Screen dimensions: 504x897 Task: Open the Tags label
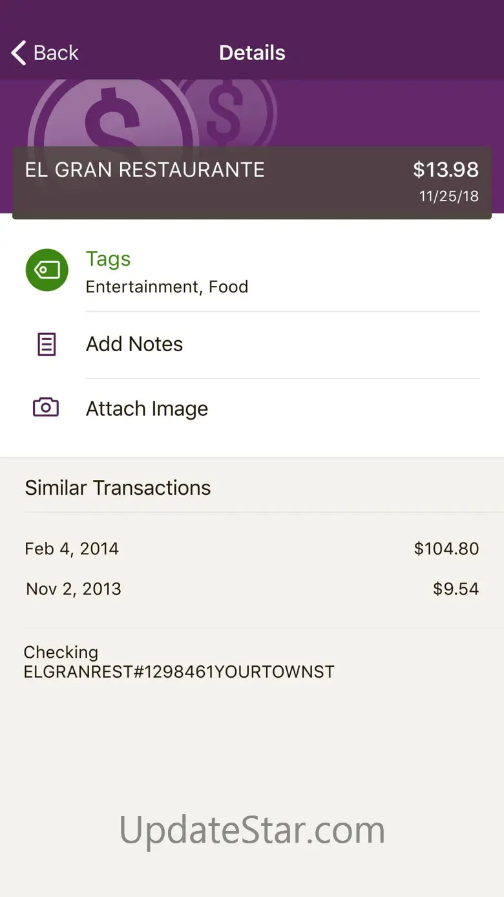pyautogui.click(x=108, y=259)
